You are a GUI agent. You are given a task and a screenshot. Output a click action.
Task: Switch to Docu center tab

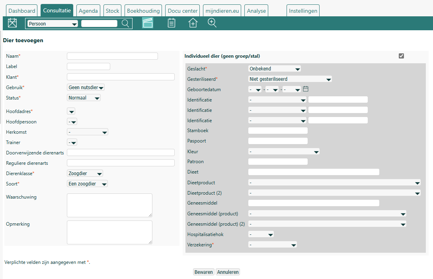[183, 11]
